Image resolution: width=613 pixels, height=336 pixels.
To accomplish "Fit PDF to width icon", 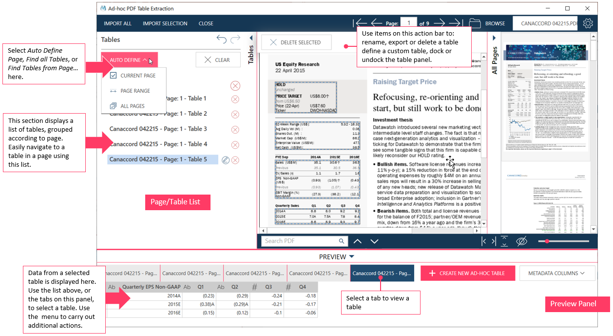I will (488, 241).
